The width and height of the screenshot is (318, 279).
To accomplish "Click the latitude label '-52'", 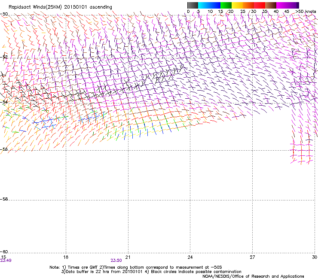I will tap(4, 57).
